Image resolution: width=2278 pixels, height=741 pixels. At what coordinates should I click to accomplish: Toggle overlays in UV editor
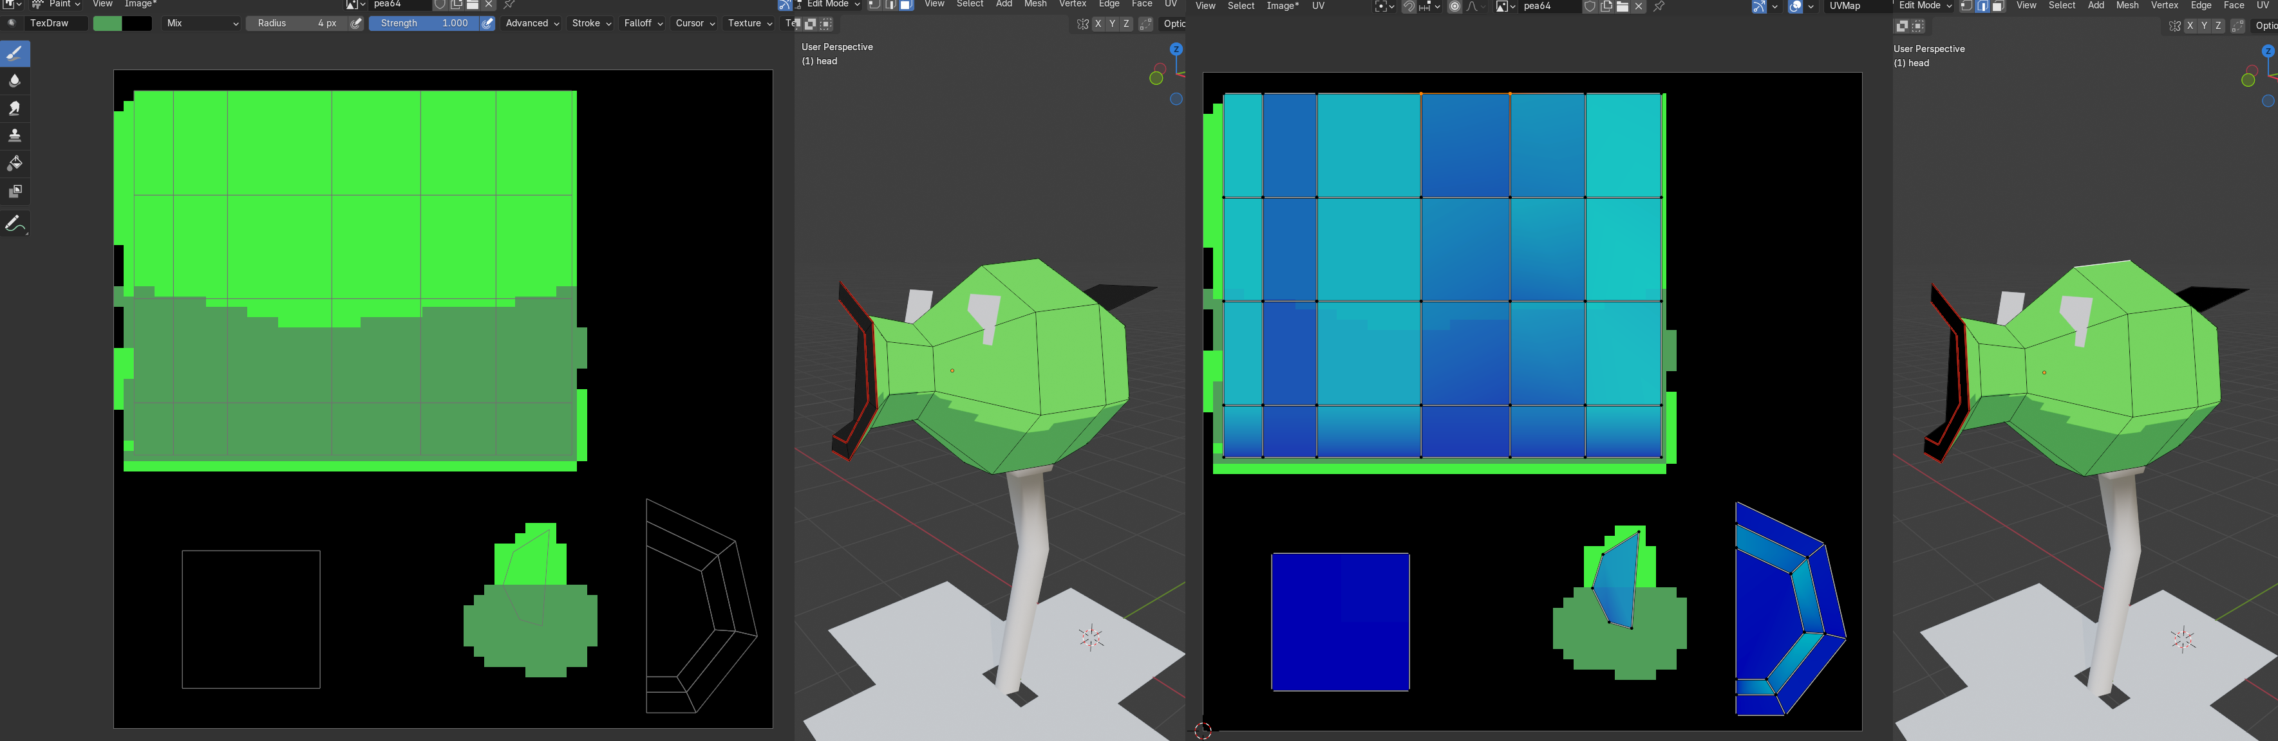click(1795, 6)
